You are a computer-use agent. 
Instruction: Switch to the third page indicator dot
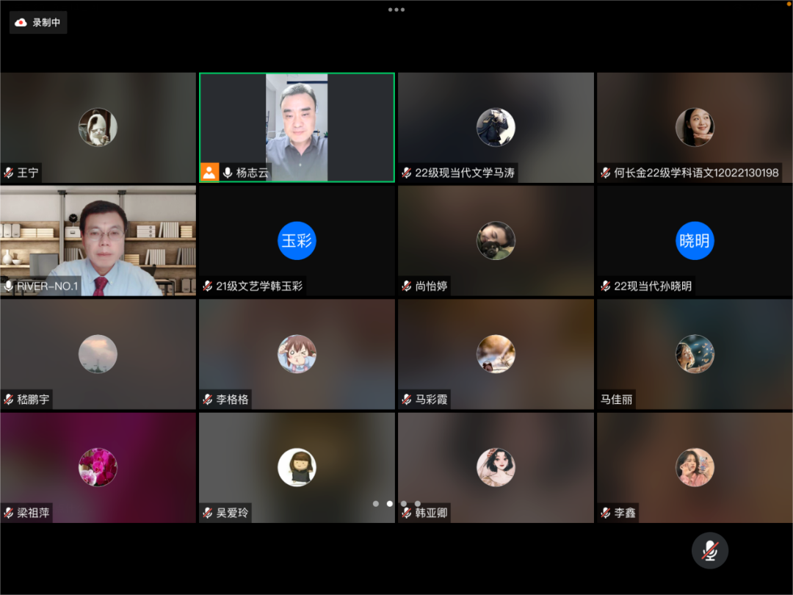coord(404,504)
